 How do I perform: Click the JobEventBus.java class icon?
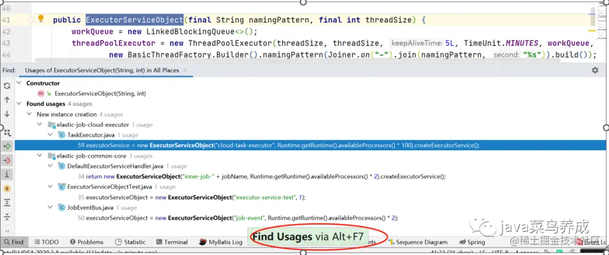pyautogui.click(x=61, y=207)
